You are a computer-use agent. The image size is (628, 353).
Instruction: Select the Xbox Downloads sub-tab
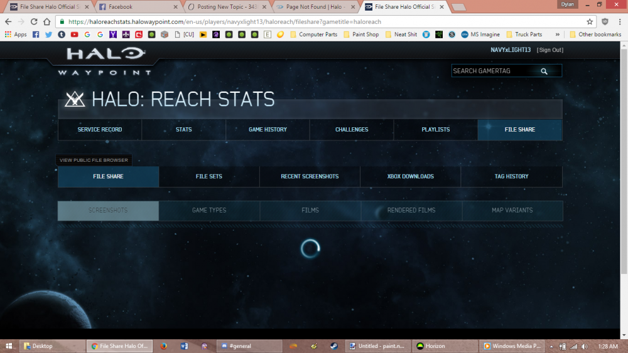pyautogui.click(x=411, y=176)
